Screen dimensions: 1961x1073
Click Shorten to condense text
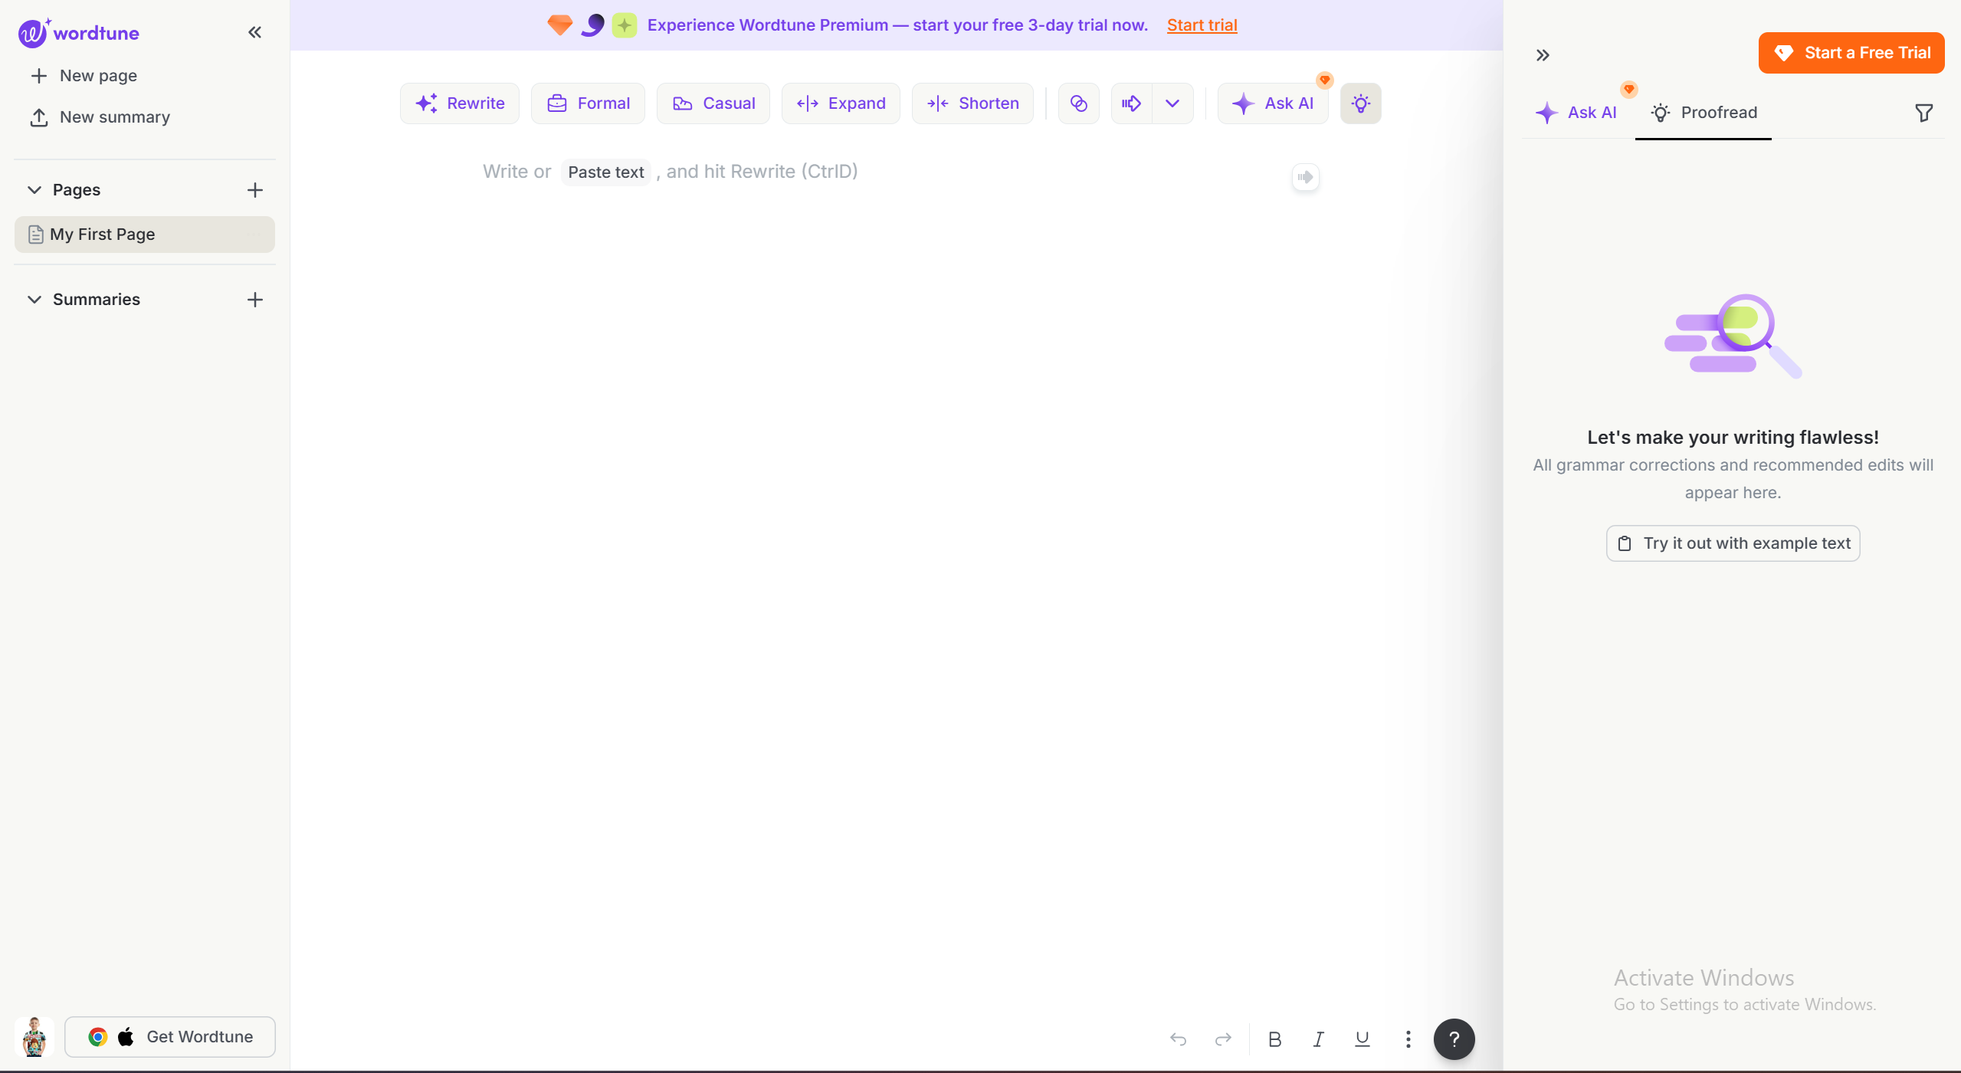pyautogui.click(x=972, y=103)
